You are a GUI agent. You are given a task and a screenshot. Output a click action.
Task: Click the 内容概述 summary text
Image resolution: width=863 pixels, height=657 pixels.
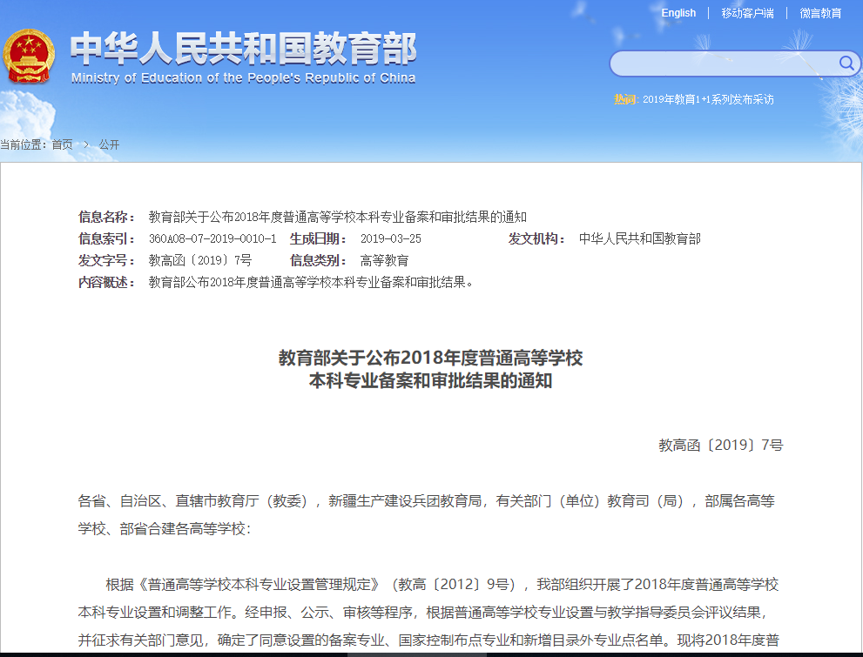[x=311, y=282]
